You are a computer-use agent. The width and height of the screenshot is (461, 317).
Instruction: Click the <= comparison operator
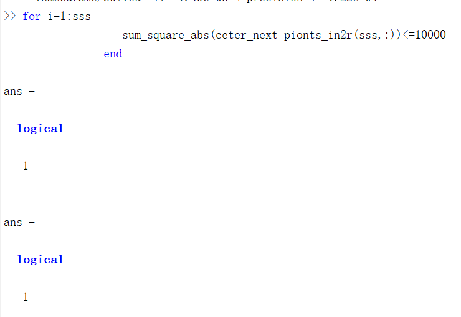409,35
